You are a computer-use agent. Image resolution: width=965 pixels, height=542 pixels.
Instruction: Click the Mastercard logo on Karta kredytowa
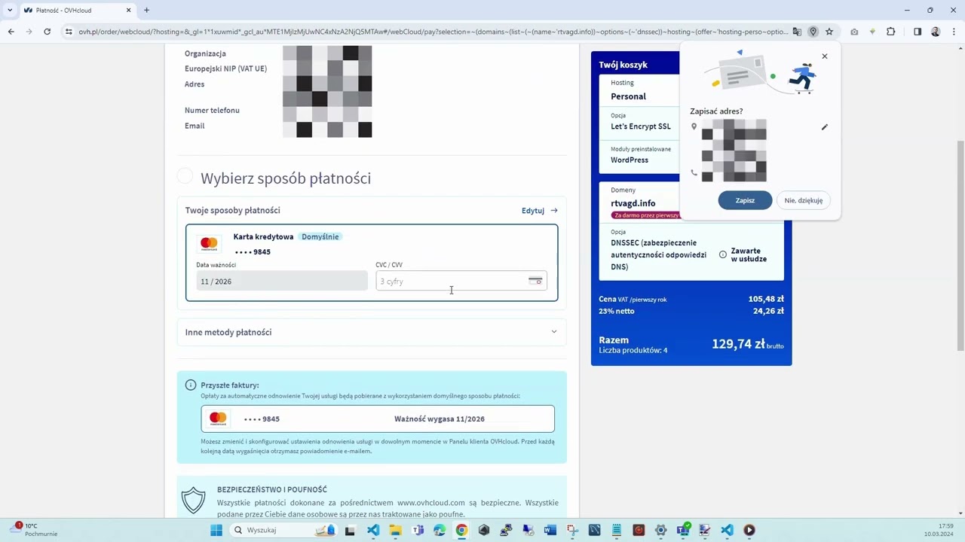click(209, 243)
